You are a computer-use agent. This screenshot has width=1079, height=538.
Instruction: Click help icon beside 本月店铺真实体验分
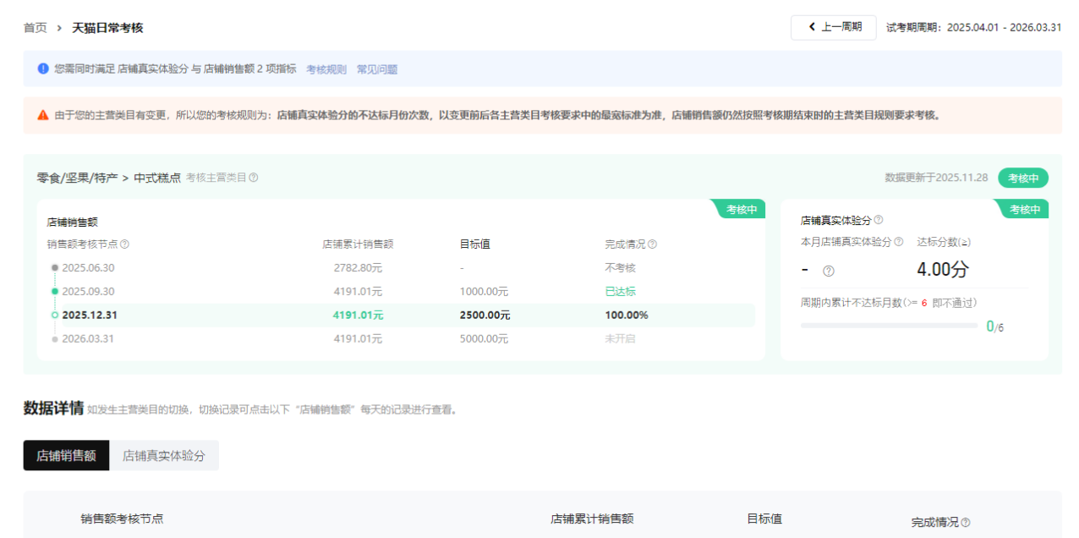898,242
